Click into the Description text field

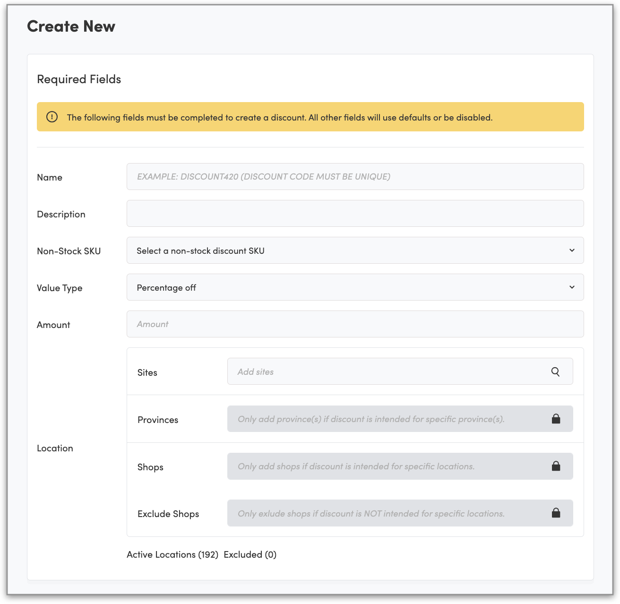coord(354,214)
